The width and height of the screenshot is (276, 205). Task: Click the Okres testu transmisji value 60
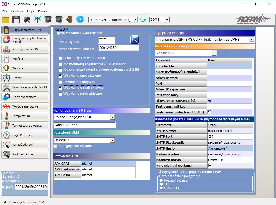[229, 101]
